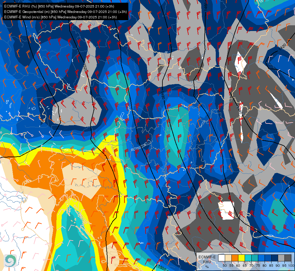The height and width of the screenshot is (271, 295).
Task: Click the legend tick value 75
Action: point(258,266)
